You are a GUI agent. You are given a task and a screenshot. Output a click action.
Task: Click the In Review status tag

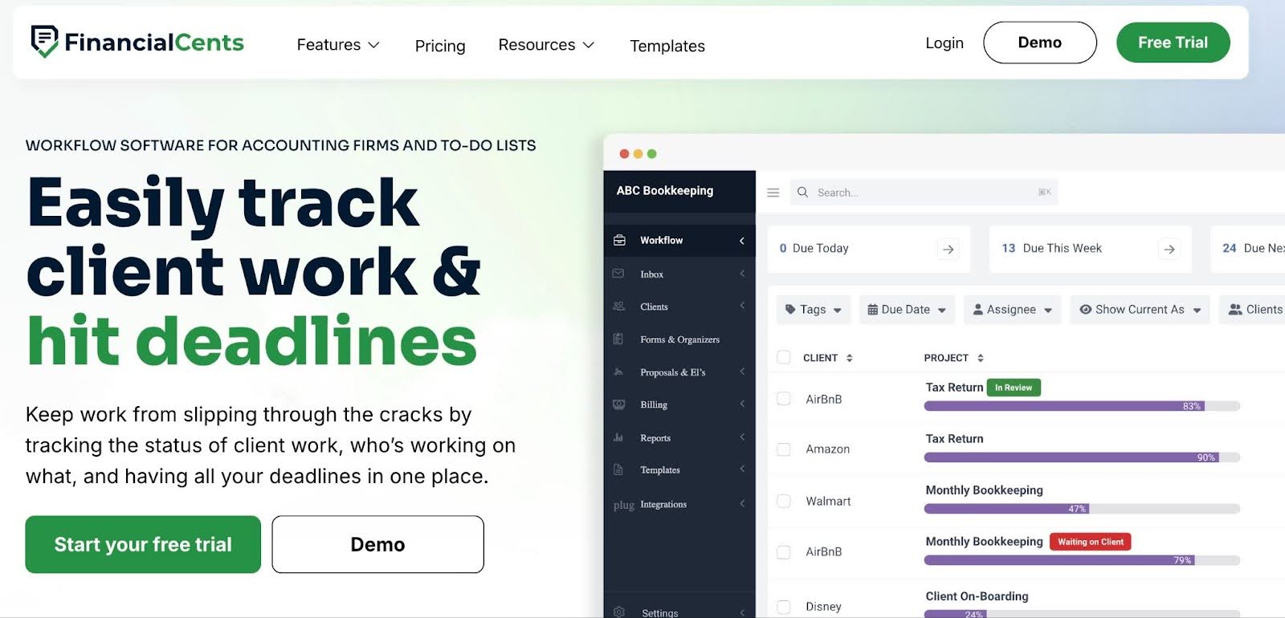tap(1014, 388)
